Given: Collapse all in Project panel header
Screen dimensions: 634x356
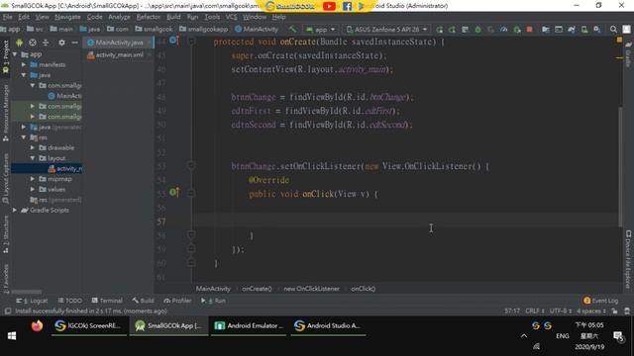Looking at the screenshot, I should 46,43.
